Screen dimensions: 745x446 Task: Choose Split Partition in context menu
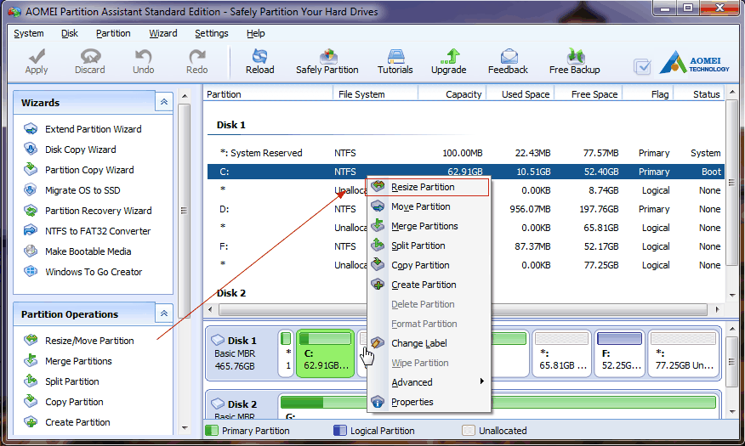point(430,246)
